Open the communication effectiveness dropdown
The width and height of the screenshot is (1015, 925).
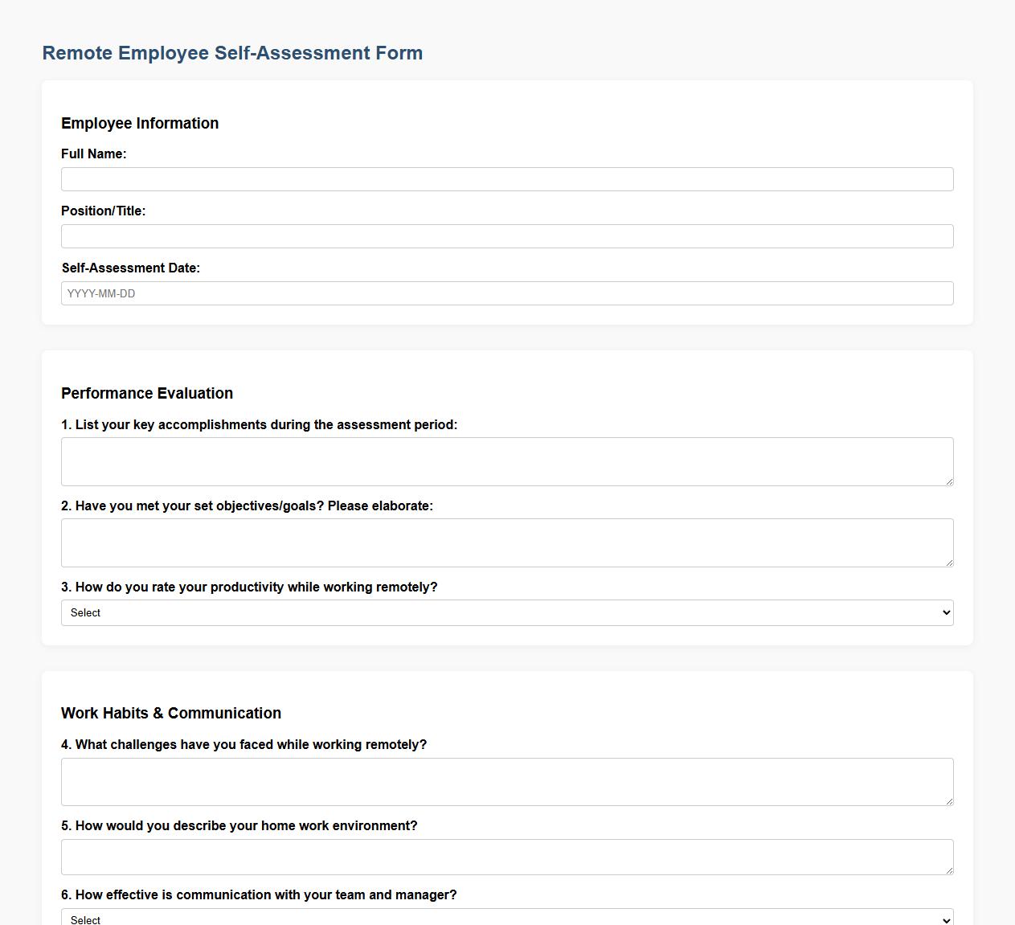click(507, 918)
